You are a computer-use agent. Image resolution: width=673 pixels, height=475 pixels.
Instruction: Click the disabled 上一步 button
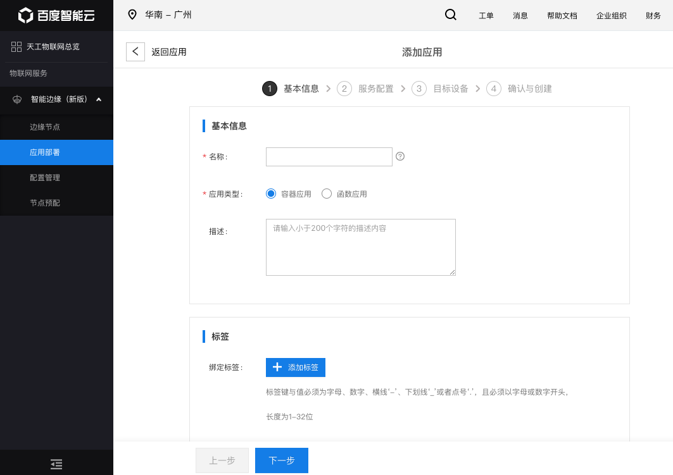(x=222, y=460)
